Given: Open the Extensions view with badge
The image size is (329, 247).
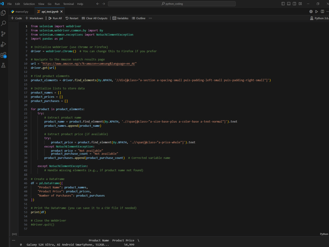Looking at the screenshot, I should 3,55.
